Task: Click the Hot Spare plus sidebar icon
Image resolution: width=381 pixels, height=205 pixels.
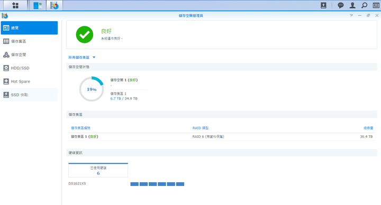Action: tap(6, 81)
